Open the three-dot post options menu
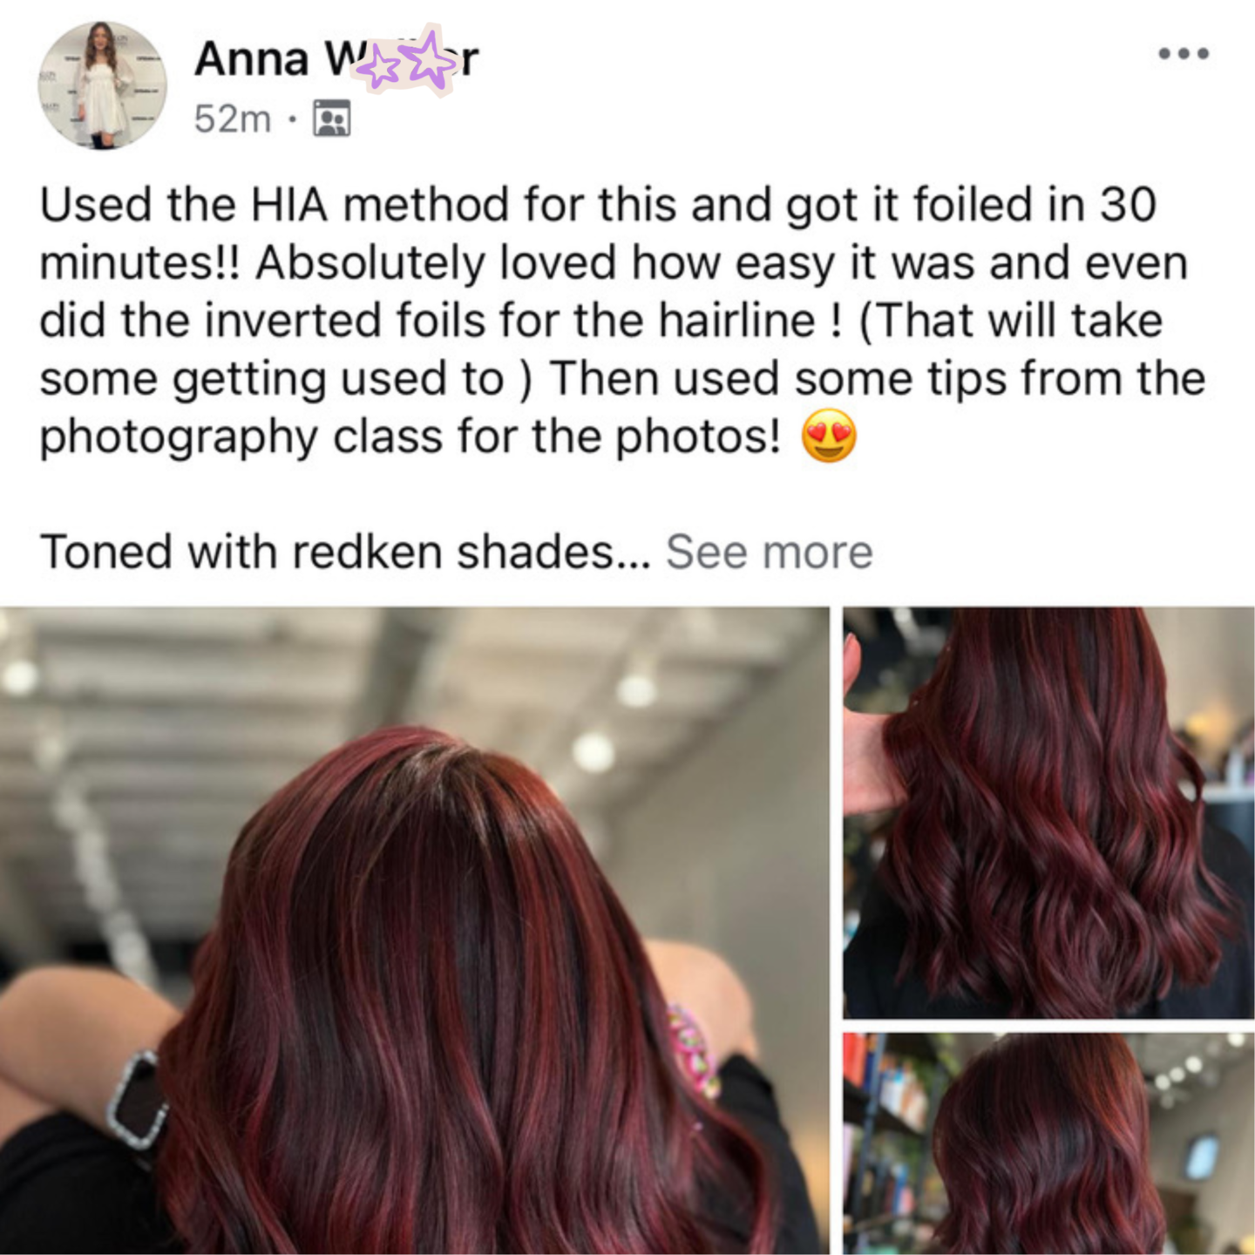This screenshot has width=1255, height=1255. coord(1184,54)
